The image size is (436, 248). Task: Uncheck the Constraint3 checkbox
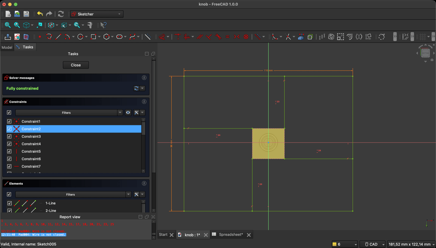point(9,137)
